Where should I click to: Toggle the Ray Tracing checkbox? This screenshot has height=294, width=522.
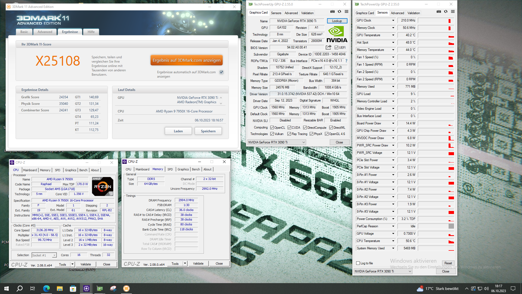pos(289,134)
